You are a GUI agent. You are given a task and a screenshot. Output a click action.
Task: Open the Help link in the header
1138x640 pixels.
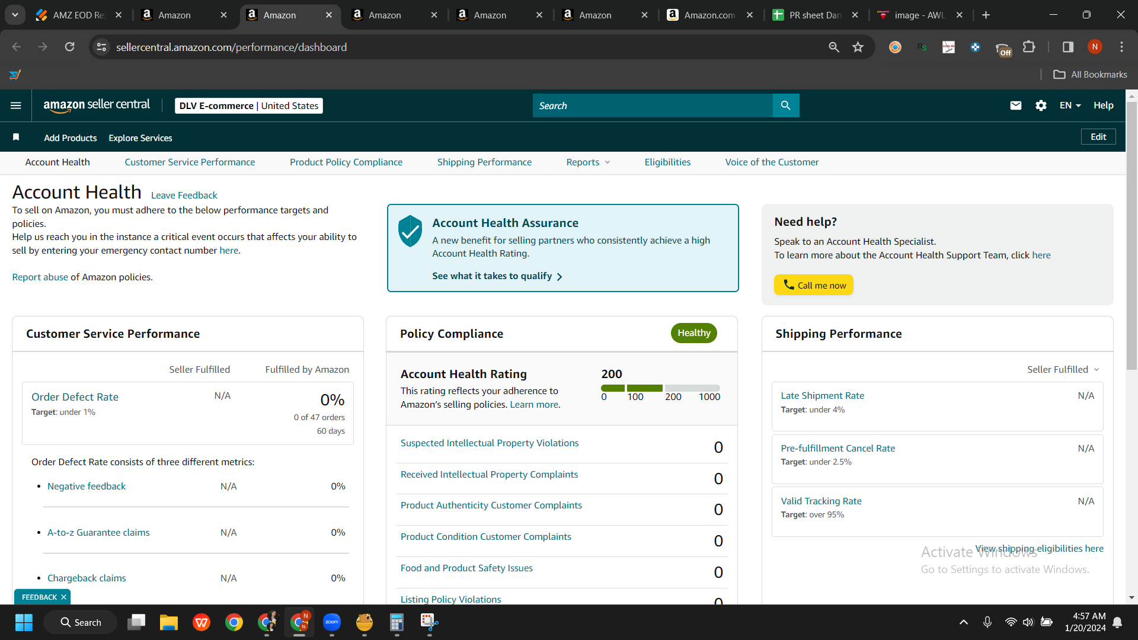coord(1104,105)
